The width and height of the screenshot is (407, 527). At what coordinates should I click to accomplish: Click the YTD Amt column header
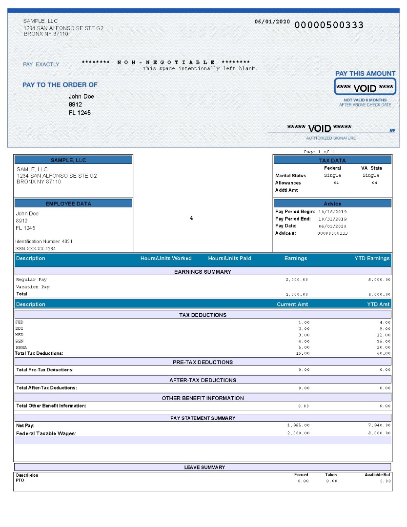[378, 304]
